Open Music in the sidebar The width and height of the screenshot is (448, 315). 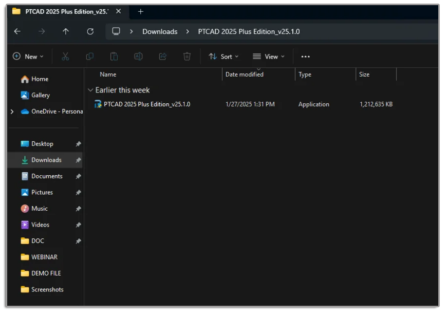34,209
